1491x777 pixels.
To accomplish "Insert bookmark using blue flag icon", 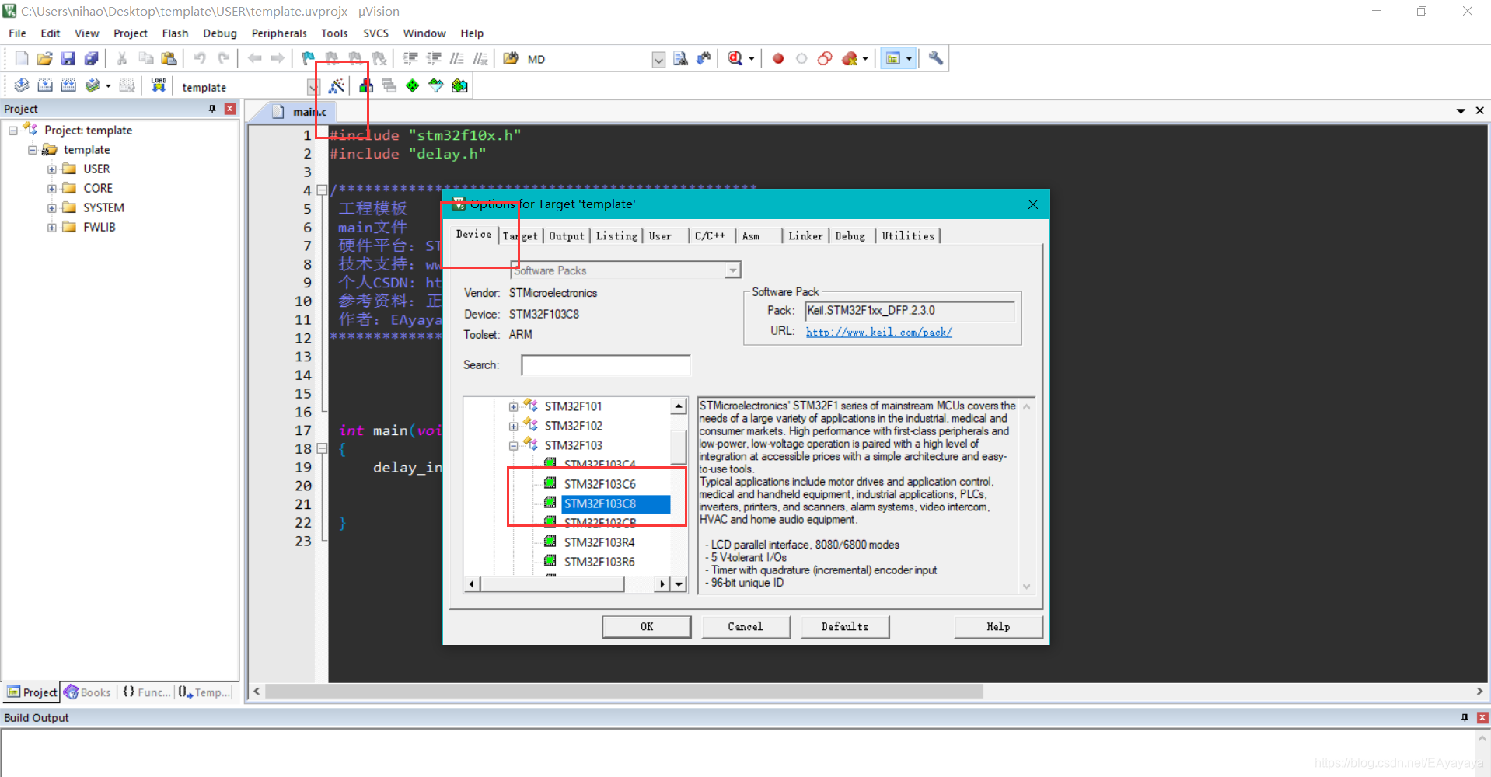I will tap(309, 58).
